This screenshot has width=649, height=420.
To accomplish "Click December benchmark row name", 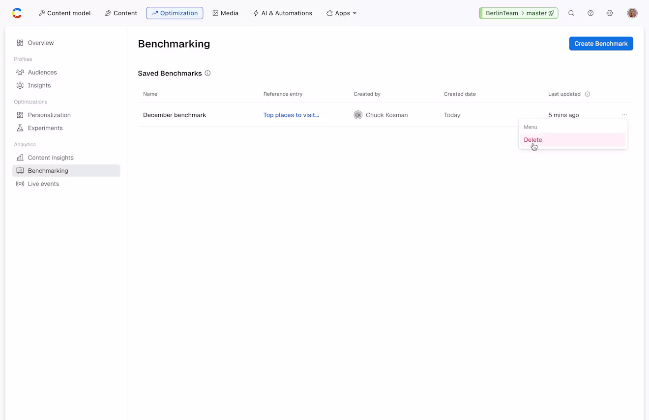I will pos(175,115).
